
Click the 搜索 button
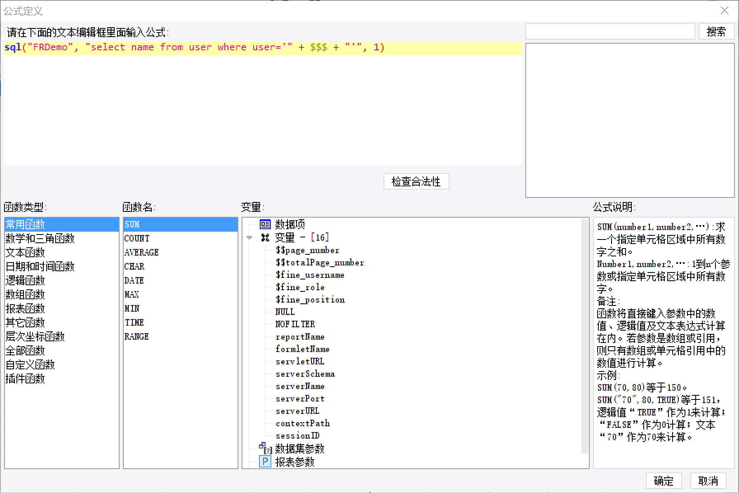716,32
